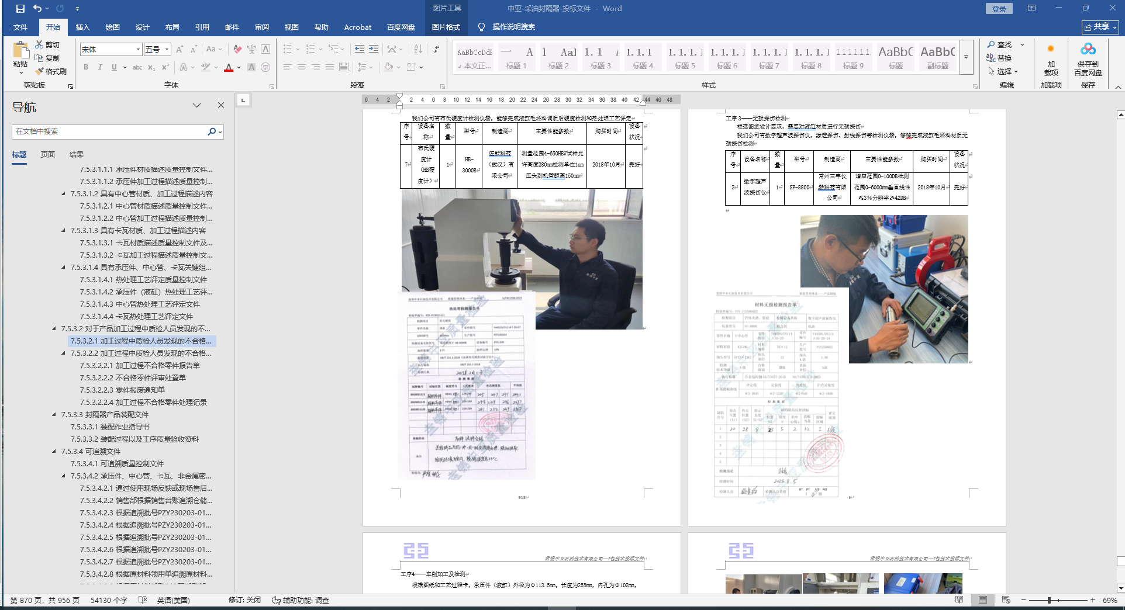Click the save icon in title bar

point(20,9)
